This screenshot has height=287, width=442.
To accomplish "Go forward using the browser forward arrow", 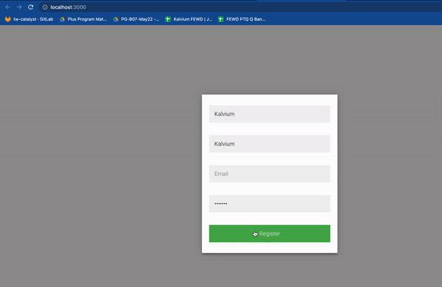I will click(x=19, y=7).
